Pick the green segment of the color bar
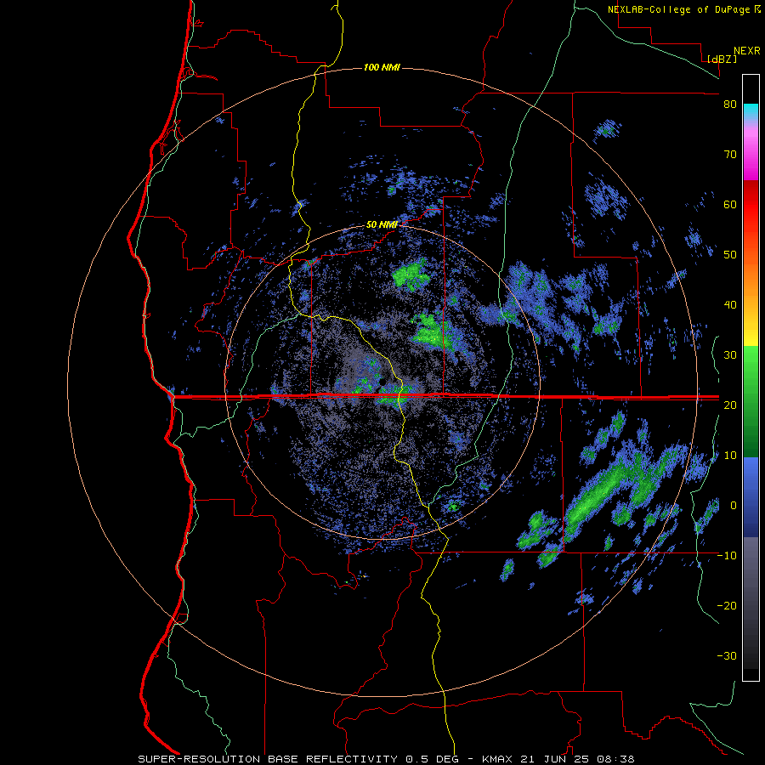 (x=751, y=401)
